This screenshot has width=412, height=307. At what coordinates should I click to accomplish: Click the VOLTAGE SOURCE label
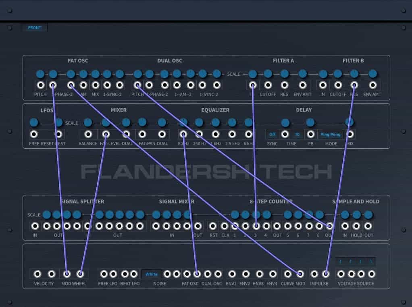(356, 284)
